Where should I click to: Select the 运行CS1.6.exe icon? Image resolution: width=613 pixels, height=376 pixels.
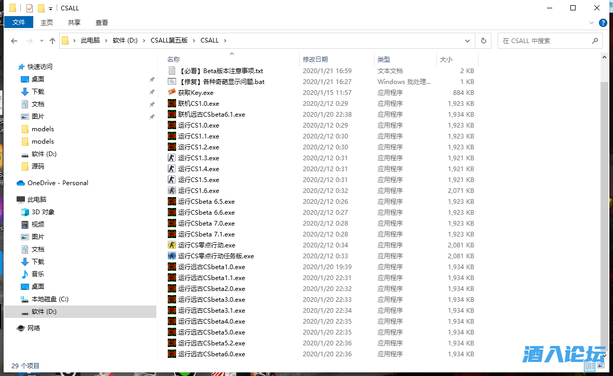click(171, 191)
